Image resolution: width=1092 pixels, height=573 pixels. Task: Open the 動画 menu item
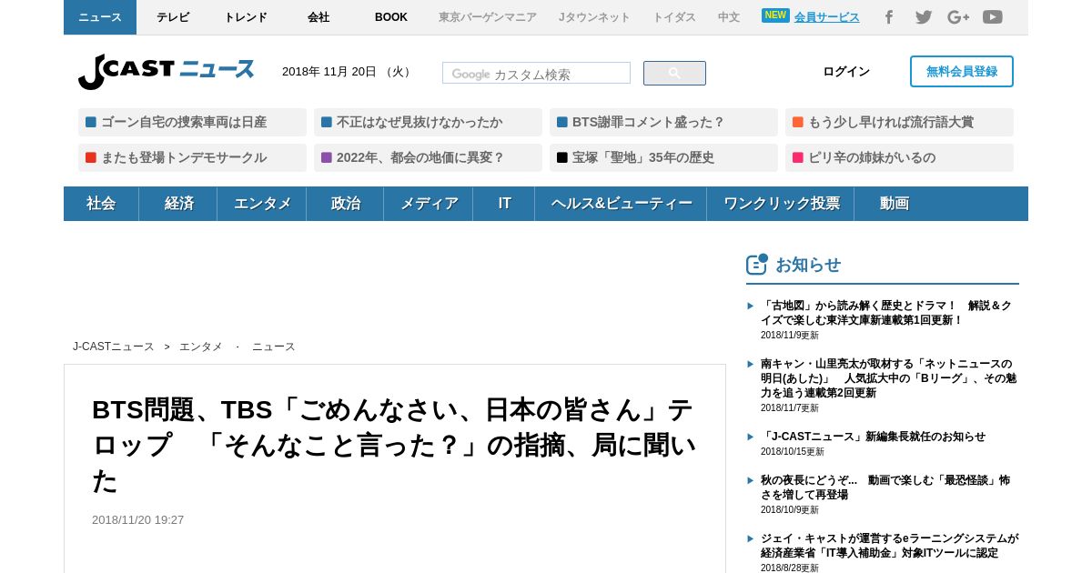(894, 204)
